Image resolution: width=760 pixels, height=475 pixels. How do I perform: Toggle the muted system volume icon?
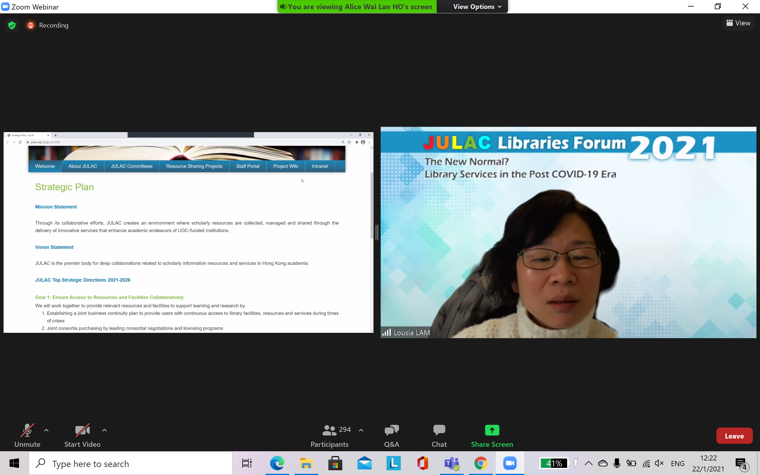pos(659,463)
